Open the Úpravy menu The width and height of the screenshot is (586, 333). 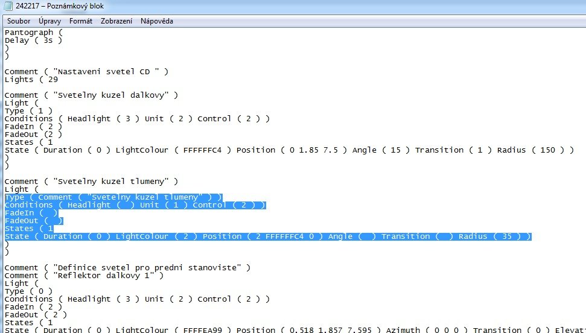[x=49, y=21]
